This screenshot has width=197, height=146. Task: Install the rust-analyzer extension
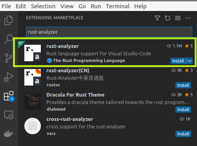tap(178, 61)
